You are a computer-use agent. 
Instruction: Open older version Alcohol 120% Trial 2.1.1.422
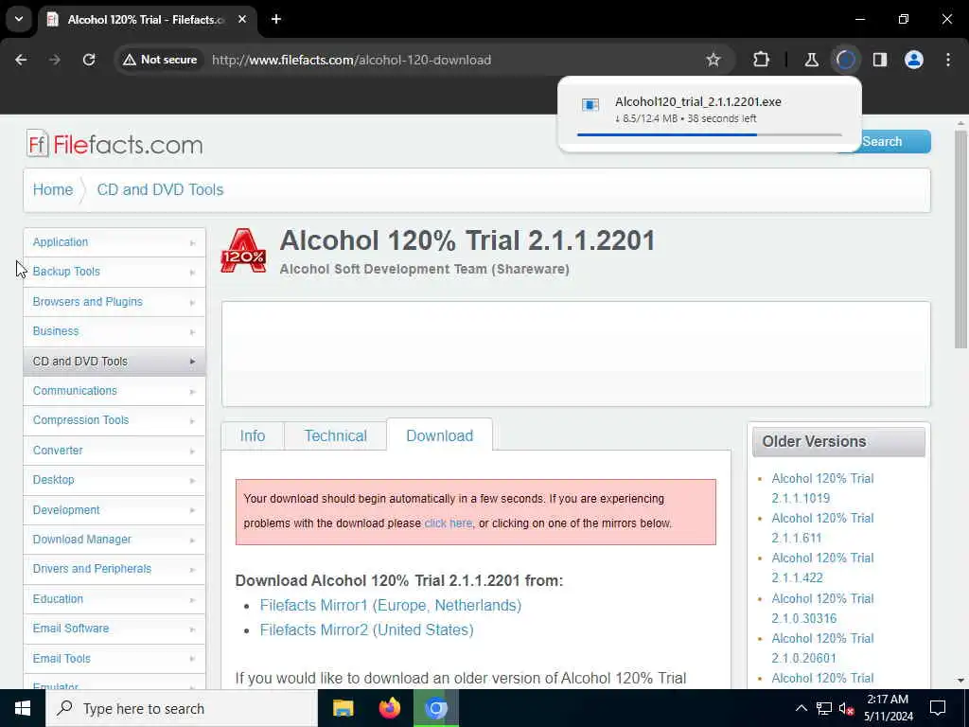click(822, 568)
